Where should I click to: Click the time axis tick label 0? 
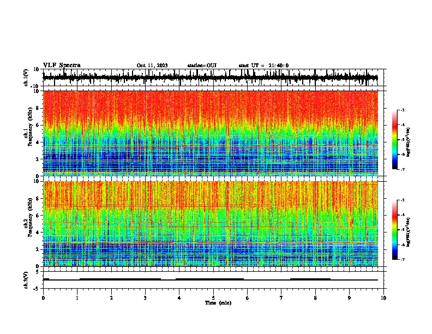pos(43,298)
